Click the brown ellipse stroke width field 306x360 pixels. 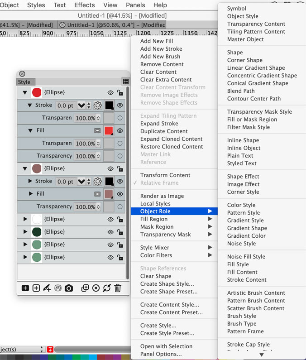[x=66, y=182]
